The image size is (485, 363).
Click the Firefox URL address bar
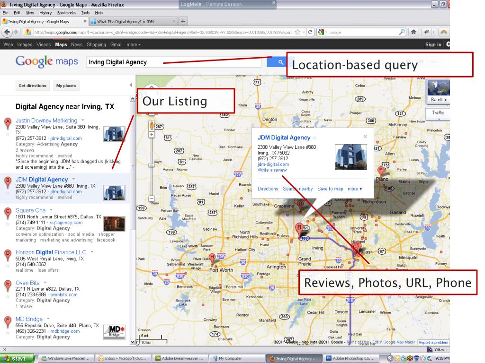coord(163,32)
